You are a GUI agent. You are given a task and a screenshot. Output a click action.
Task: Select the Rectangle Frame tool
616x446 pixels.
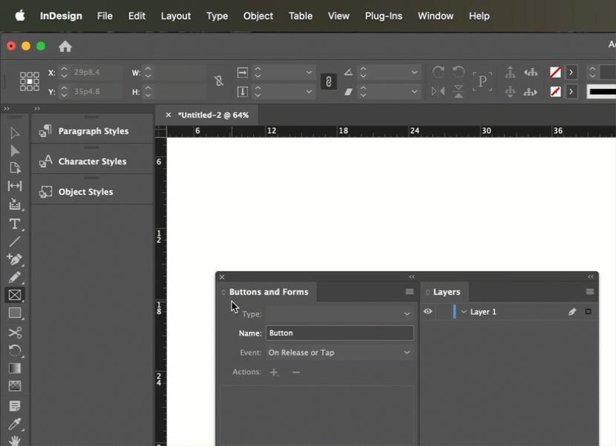click(x=15, y=295)
